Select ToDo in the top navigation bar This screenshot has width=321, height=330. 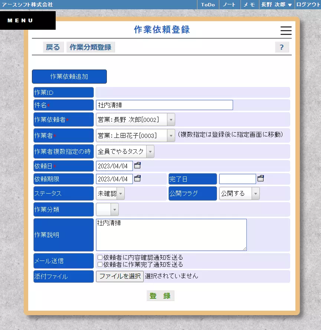click(207, 5)
